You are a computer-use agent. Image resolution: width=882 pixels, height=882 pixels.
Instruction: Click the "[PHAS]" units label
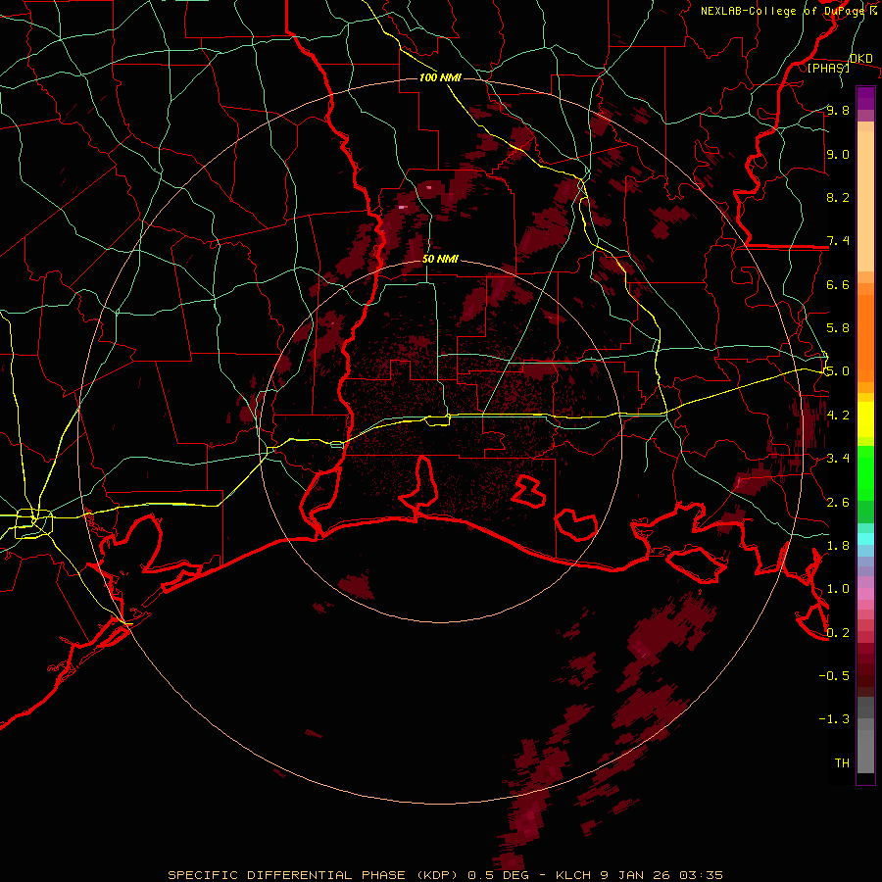click(x=828, y=68)
